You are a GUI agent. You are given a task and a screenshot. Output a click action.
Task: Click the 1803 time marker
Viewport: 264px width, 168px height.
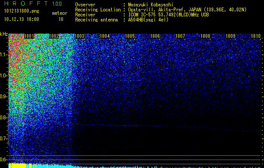(79, 36)
